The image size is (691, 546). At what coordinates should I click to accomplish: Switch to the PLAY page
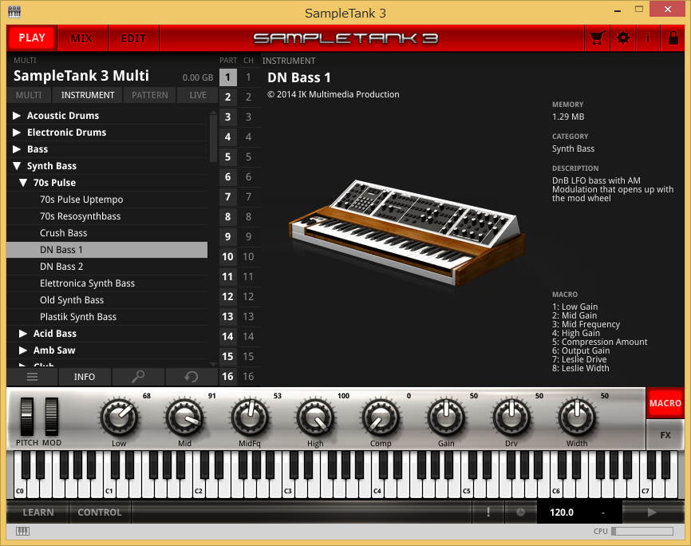coord(32,38)
